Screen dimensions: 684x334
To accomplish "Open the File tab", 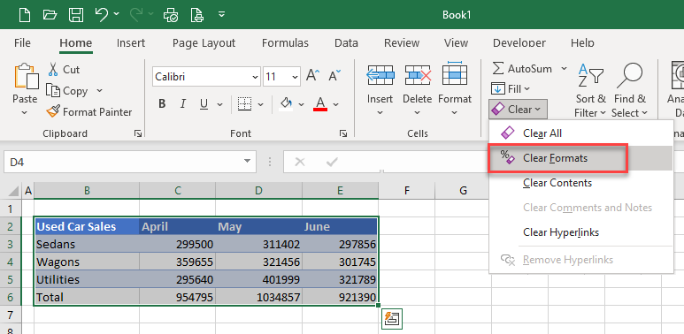I will point(22,43).
